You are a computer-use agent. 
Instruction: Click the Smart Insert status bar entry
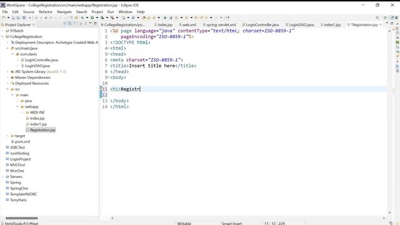(232, 223)
